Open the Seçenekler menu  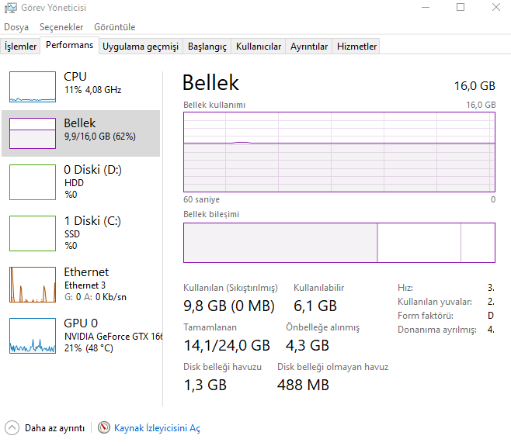click(61, 27)
